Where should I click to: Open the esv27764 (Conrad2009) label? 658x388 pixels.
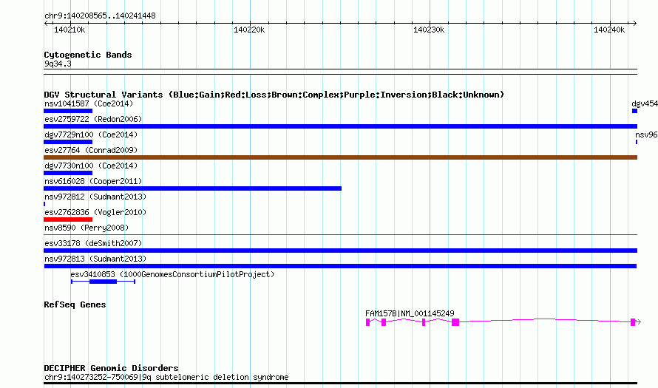[x=91, y=150]
